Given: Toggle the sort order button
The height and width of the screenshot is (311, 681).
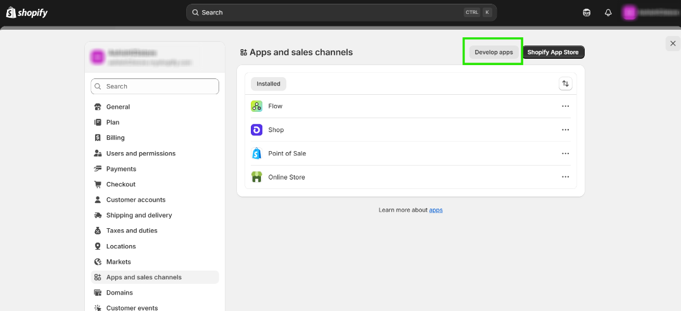Looking at the screenshot, I should (x=565, y=83).
